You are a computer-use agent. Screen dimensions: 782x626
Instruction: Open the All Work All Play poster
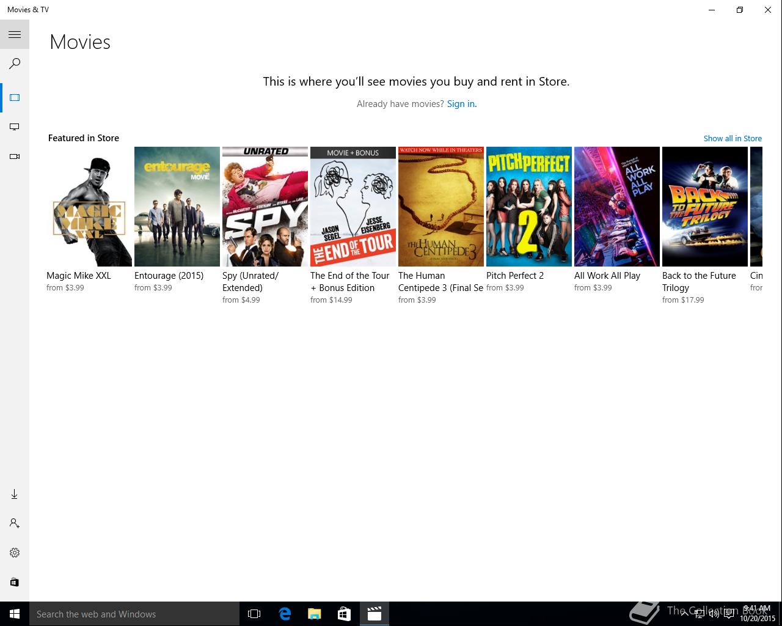click(x=617, y=207)
